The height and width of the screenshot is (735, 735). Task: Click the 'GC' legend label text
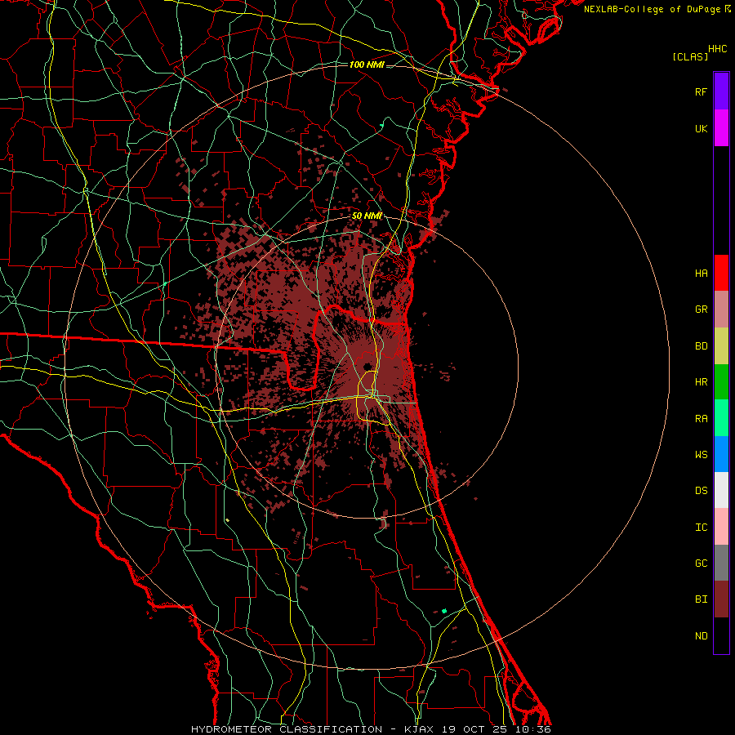(x=701, y=563)
